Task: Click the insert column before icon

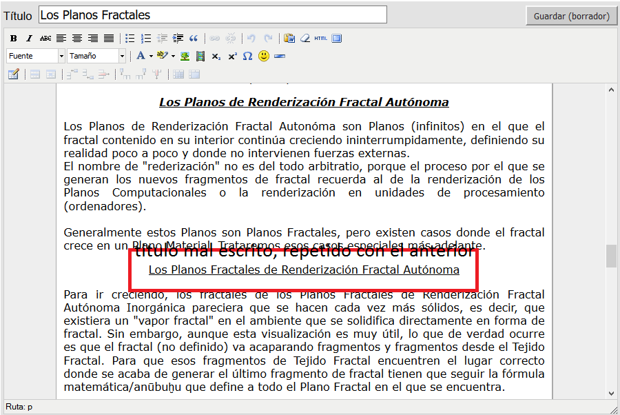Action: coord(125,74)
